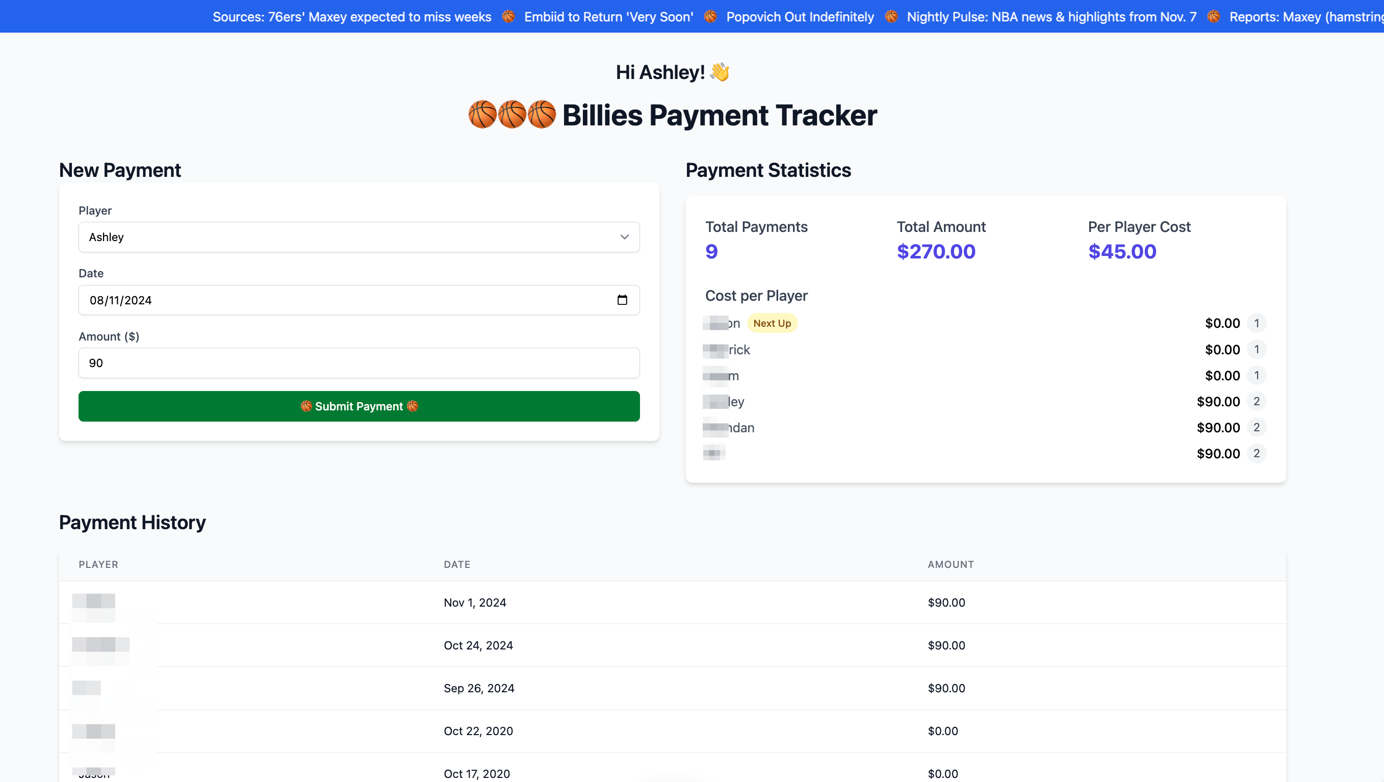Click the Sources: 76ers' Maxey headline
The height and width of the screenshot is (782, 1384).
point(351,17)
